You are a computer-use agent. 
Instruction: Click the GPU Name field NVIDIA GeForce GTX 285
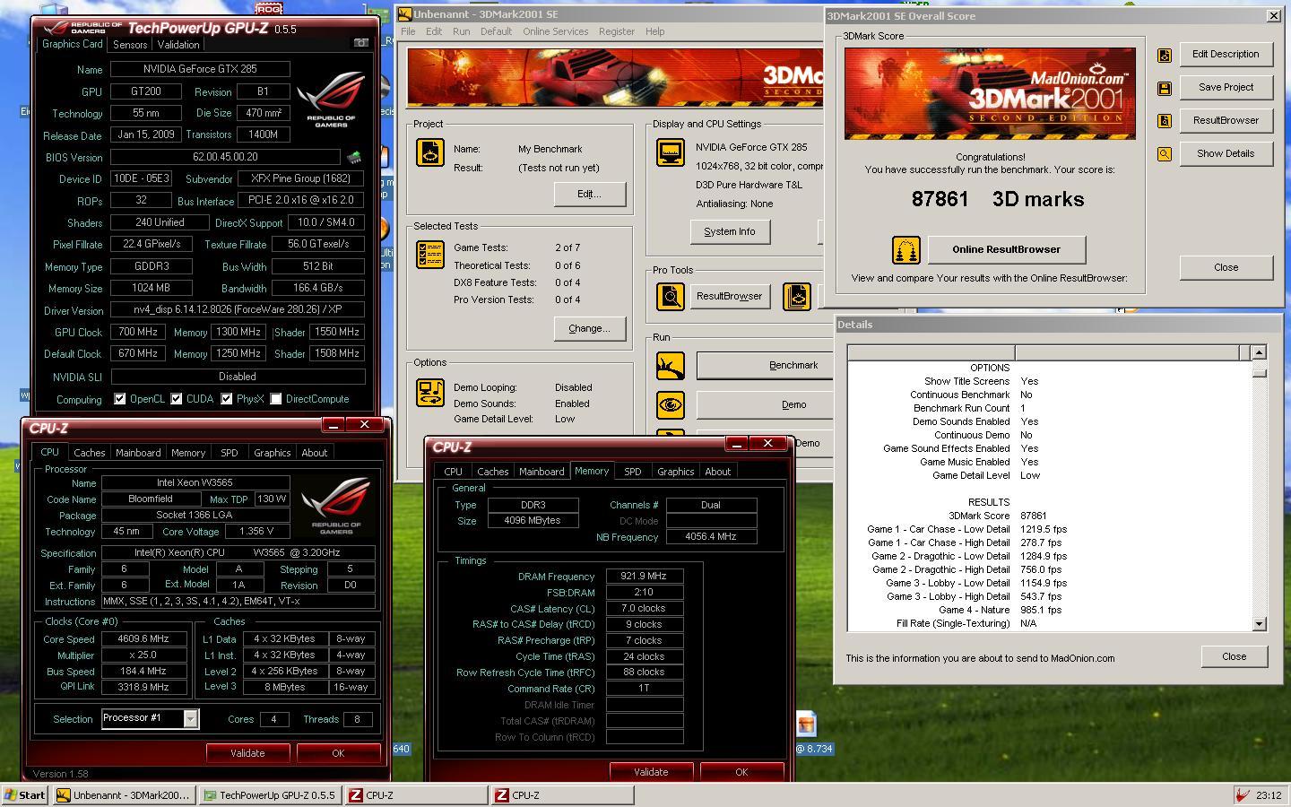click(200, 69)
